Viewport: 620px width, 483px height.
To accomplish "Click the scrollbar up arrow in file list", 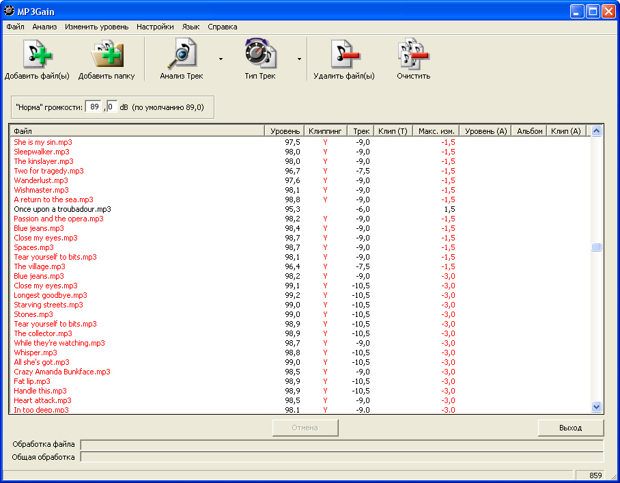I will click(x=596, y=131).
